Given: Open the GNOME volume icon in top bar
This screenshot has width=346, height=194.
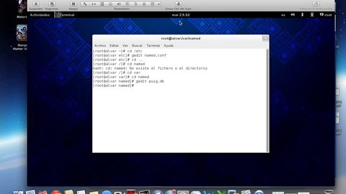Looking at the screenshot, I should click(x=292, y=15).
